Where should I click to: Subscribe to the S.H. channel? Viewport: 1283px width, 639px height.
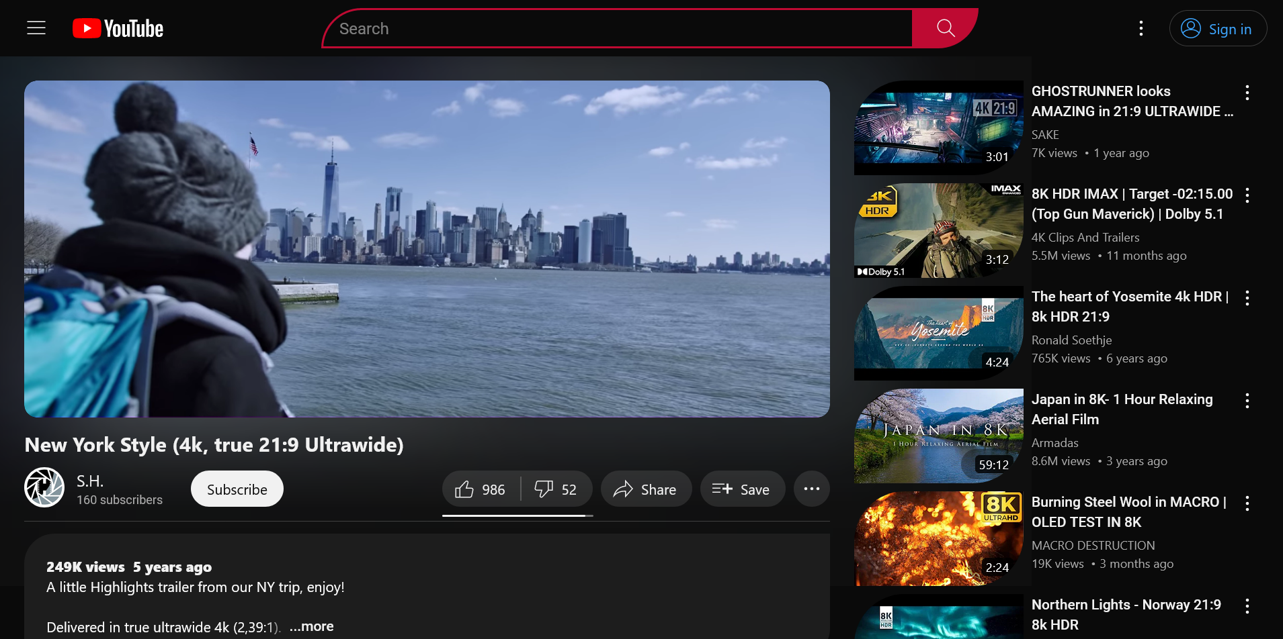(x=237, y=489)
